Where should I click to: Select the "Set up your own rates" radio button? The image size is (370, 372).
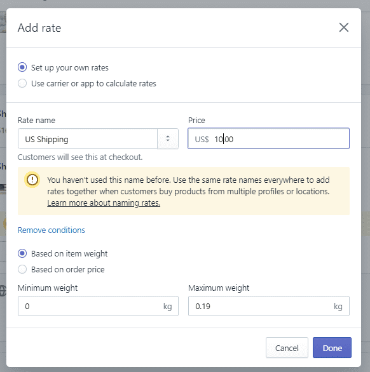tap(22, 67)
